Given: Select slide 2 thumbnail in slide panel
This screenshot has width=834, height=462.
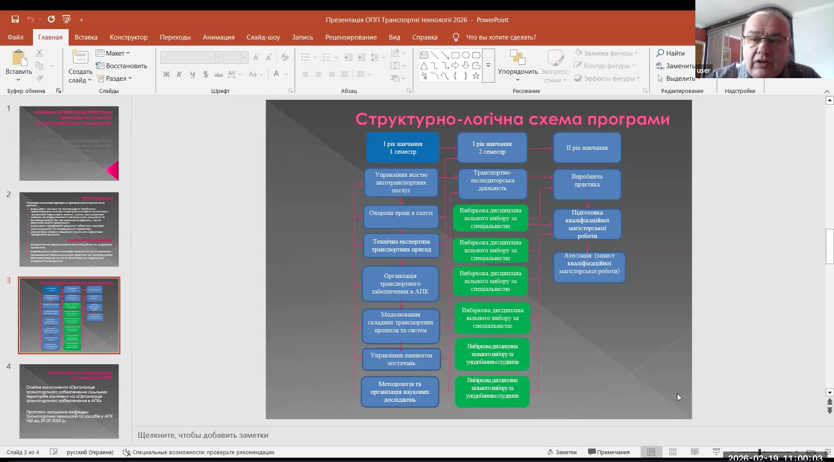Looking at the screenshot, I should 69,229.
